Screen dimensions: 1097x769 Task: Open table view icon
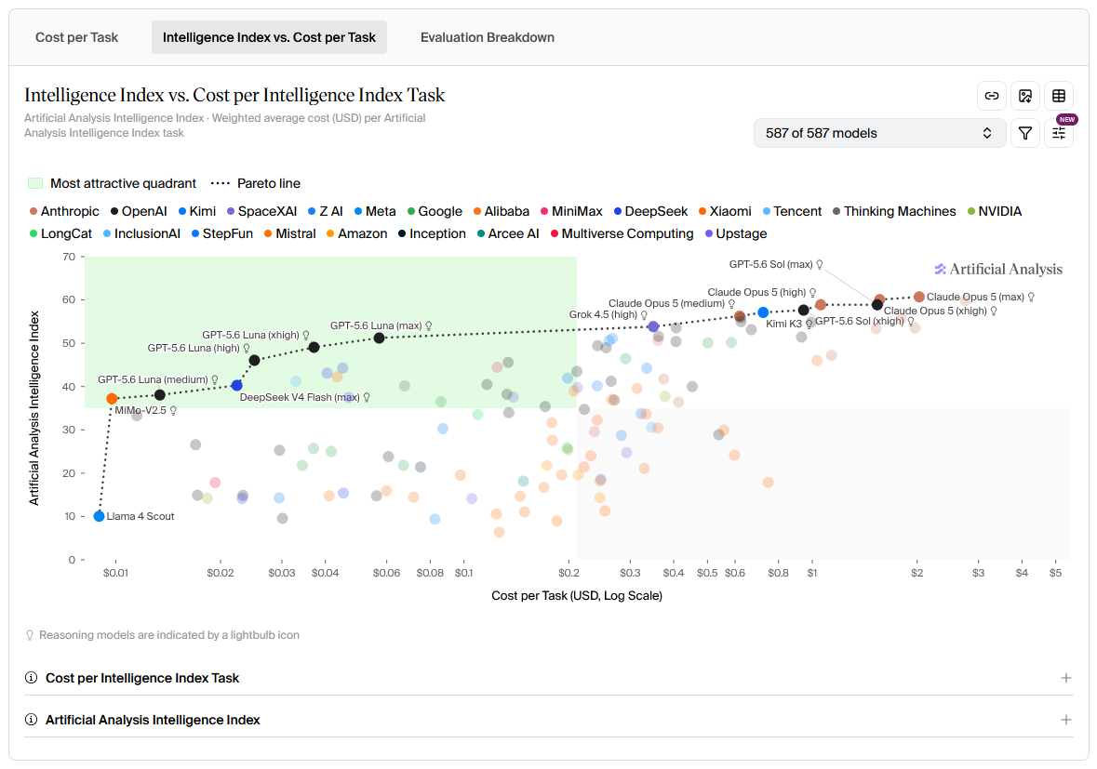point(1059,96)
